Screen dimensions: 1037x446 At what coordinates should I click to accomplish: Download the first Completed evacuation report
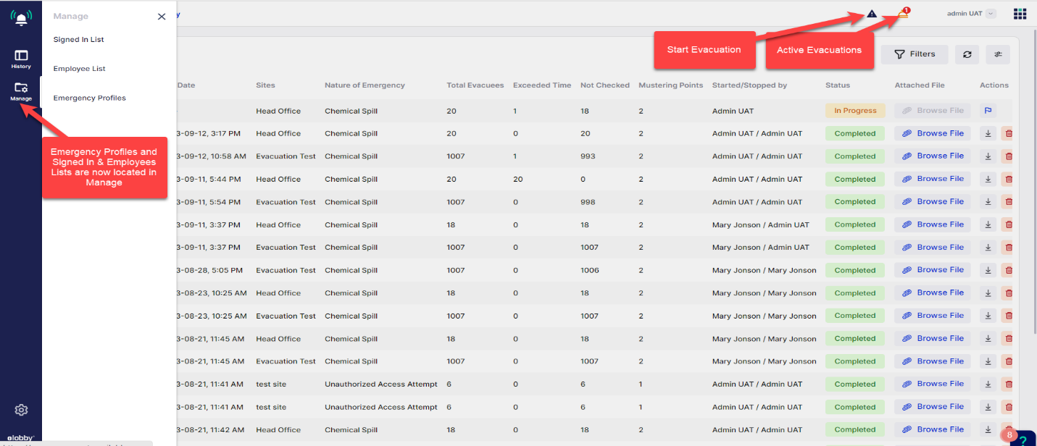tap(988, 134)
